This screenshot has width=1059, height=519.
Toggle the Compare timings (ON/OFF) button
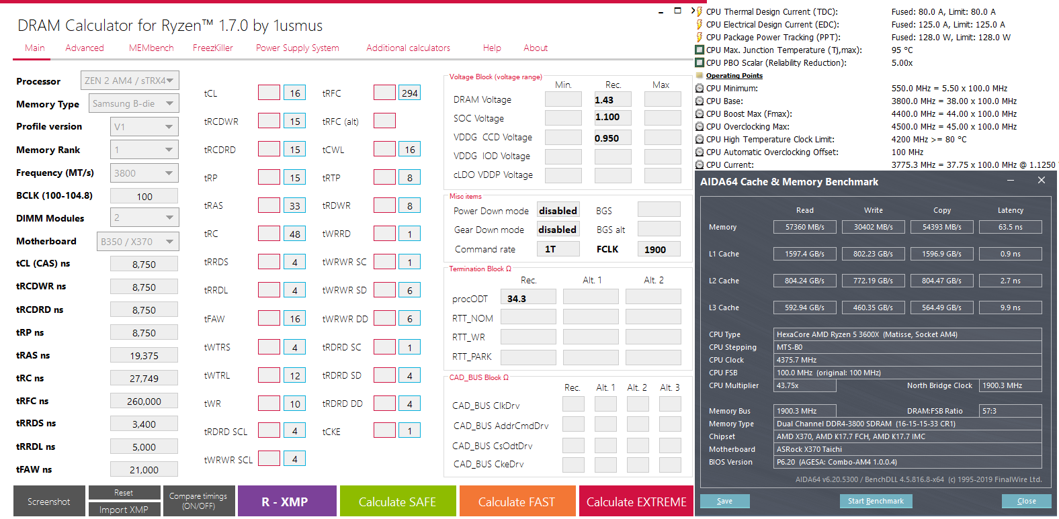tap(198, 501)
